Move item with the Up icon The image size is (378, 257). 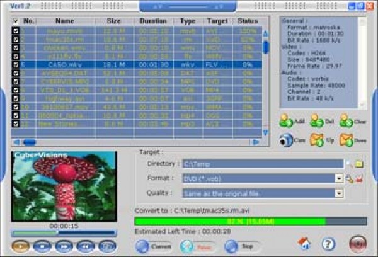[x=316, y=140]
